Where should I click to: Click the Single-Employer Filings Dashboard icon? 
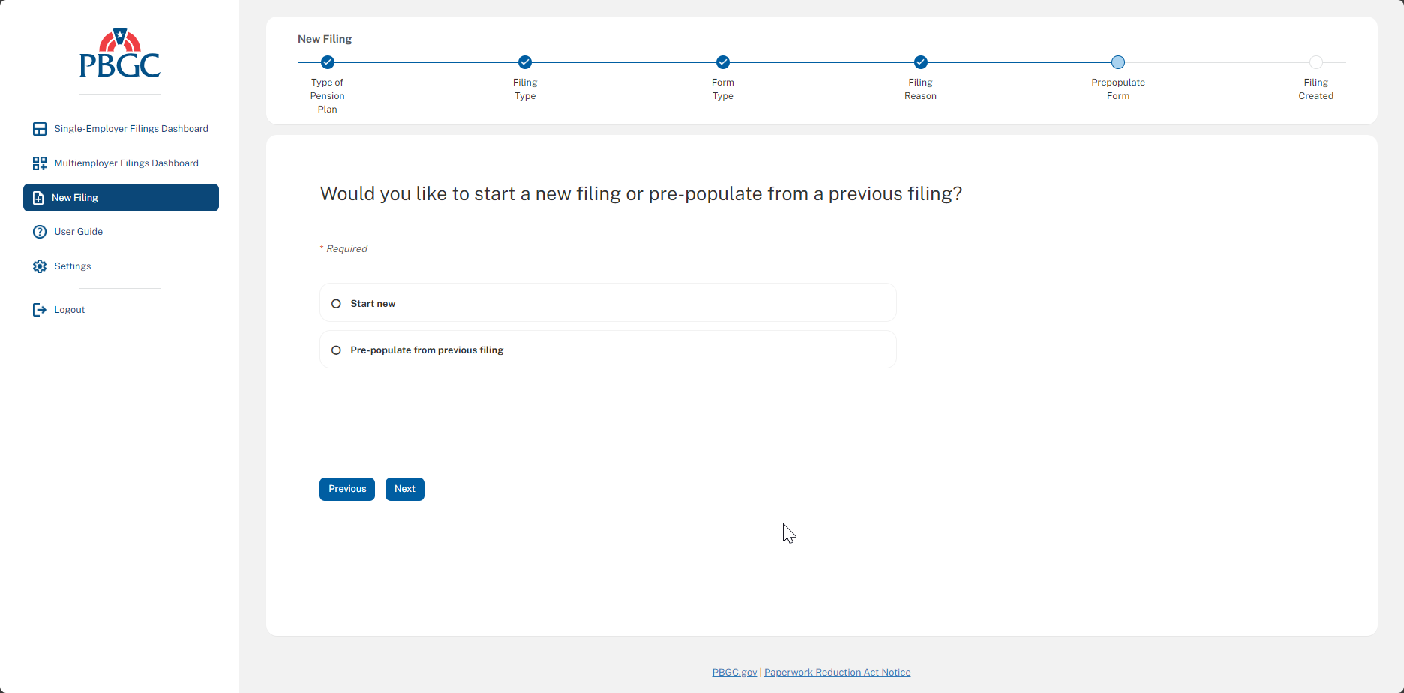pos(40,129)
